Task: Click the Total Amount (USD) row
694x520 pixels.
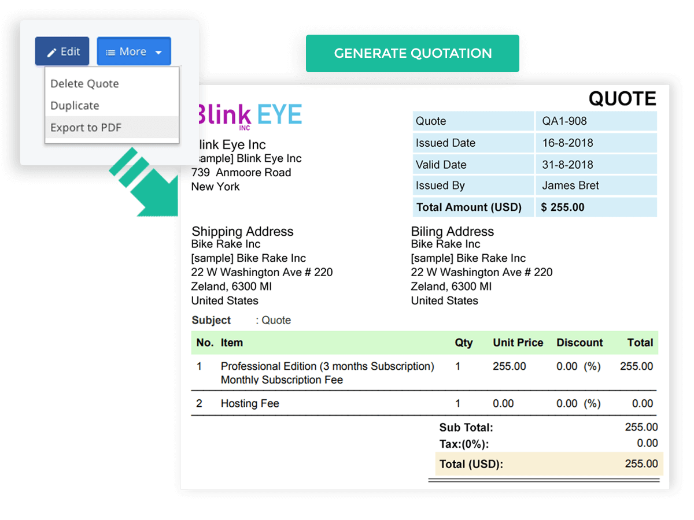Action: [x=535, y=207]
